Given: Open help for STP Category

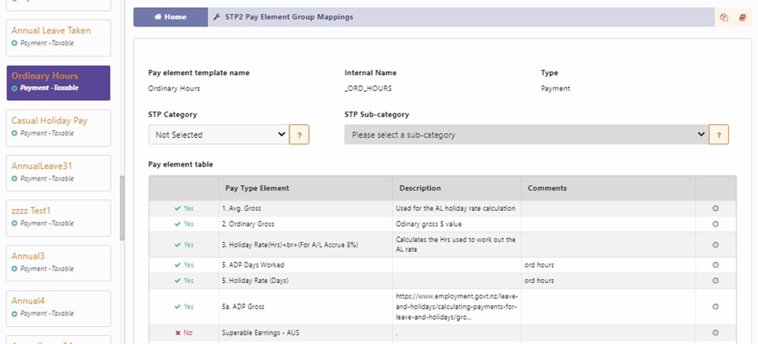Looking at the screenshot, I should coord(300,134).
